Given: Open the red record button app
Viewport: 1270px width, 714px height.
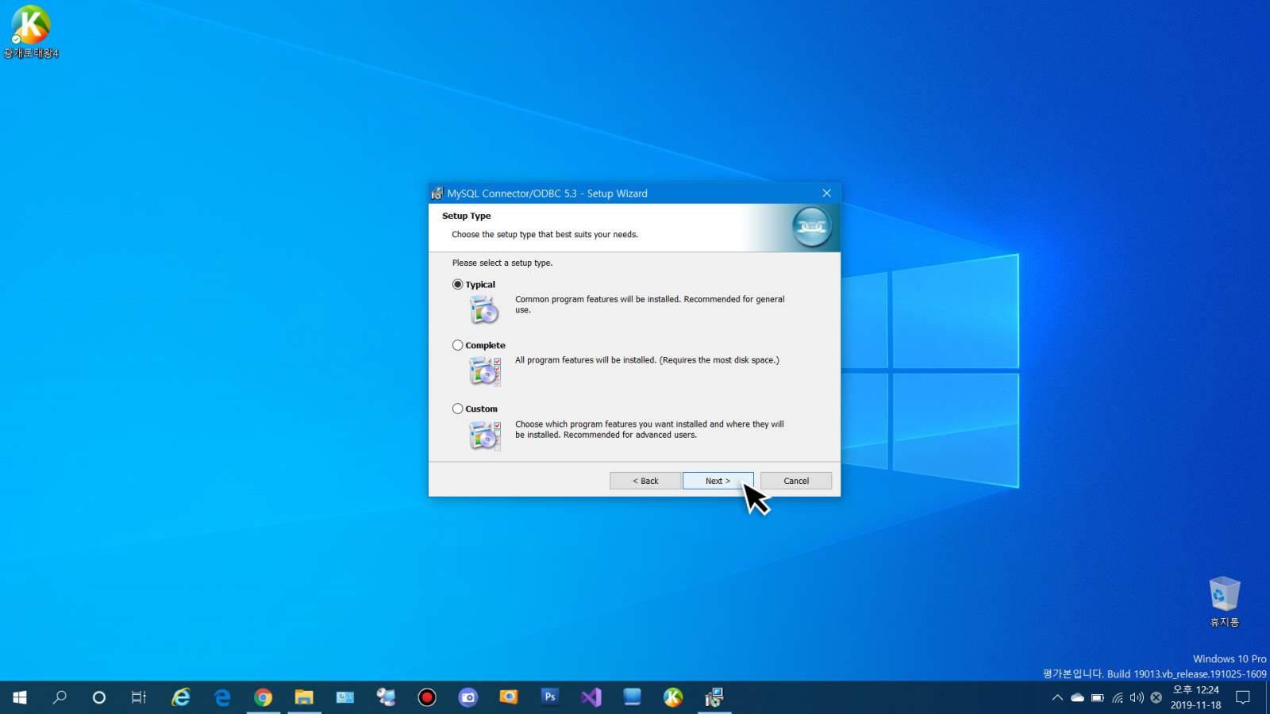Looking at the screenshot, I should 427,697.
